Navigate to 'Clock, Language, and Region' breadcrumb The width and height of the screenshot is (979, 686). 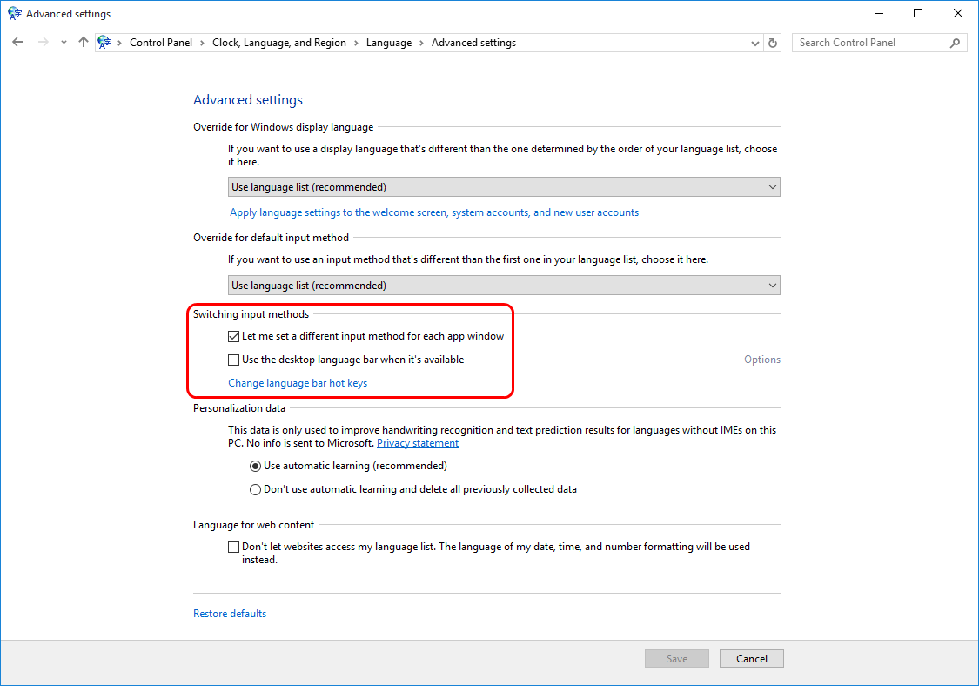pos(278,42)
